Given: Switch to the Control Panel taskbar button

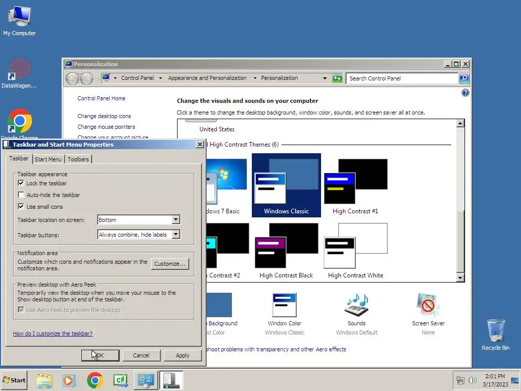Looking at the screenshot, I should tap(146, 380).
